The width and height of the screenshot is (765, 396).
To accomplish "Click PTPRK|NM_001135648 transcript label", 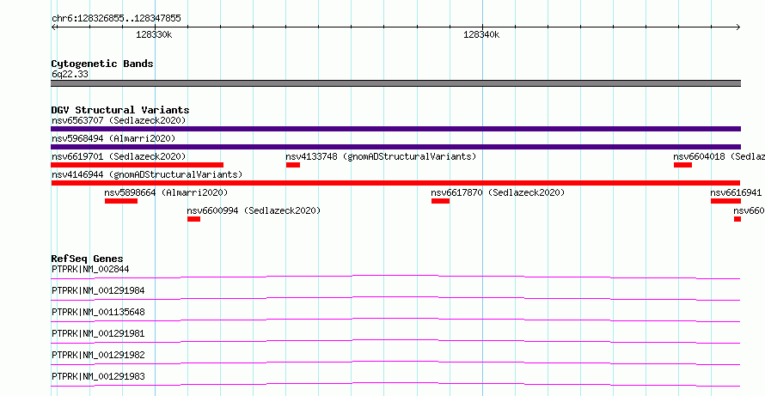I will pos(98,312).
